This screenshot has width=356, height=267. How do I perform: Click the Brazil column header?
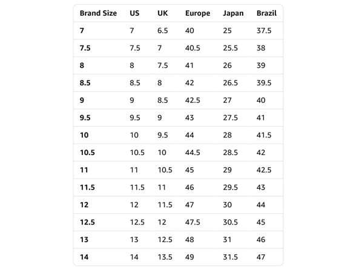click(x=266, y=13)
